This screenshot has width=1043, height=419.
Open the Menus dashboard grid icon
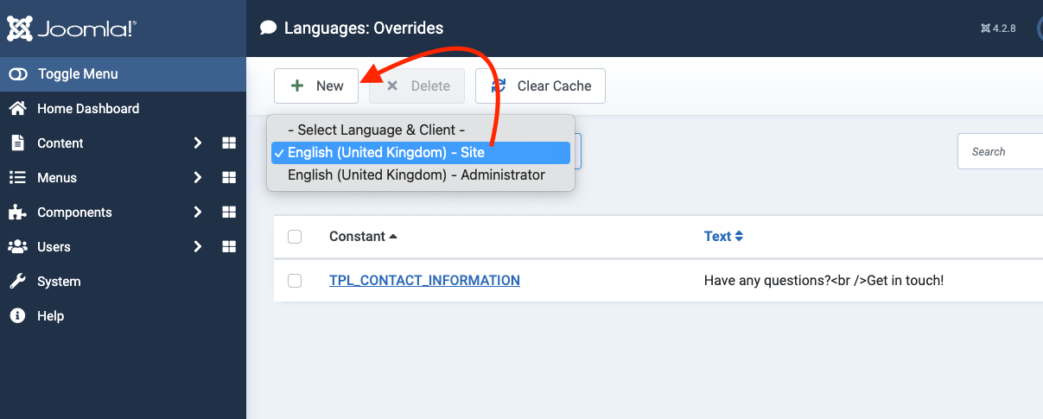(x=229, y=178)
